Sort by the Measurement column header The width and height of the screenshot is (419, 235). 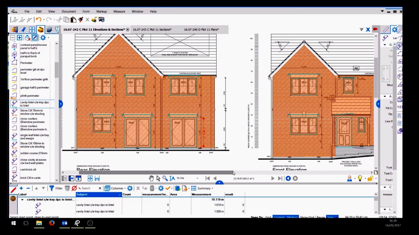pos(208,195)
